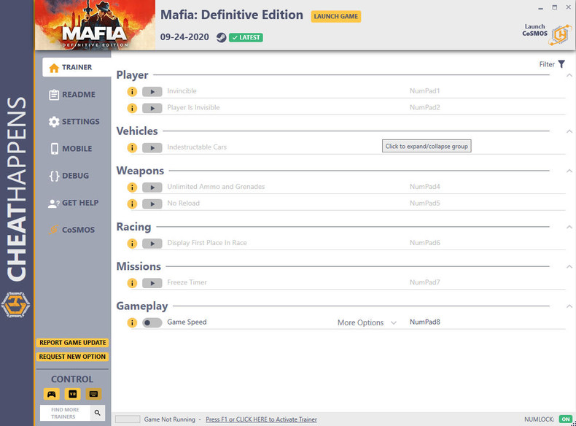Image resolution: width=576 pixels, height=426 pixels.
Task: Collapse the Vehicles group
Action: pos(569,131)
